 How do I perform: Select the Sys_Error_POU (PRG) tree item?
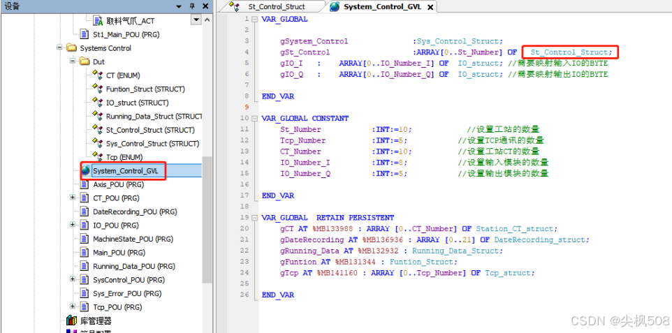tap(127, 294)
